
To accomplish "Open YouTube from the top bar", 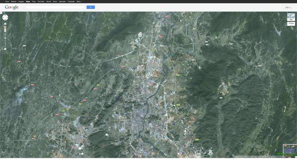I will [41, 2].
